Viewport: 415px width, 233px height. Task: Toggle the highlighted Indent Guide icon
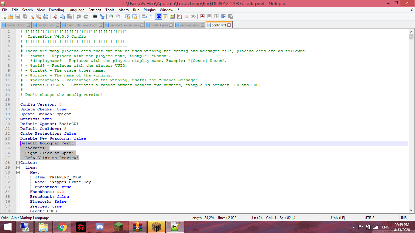pos(159,16)
